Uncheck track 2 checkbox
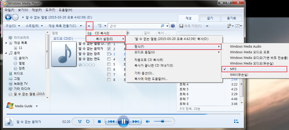 click(x=109, y=49)
